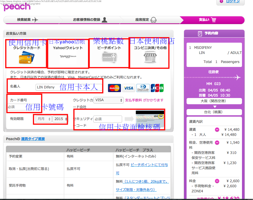Click the 運賃内訳 heading

coord(196,122)
